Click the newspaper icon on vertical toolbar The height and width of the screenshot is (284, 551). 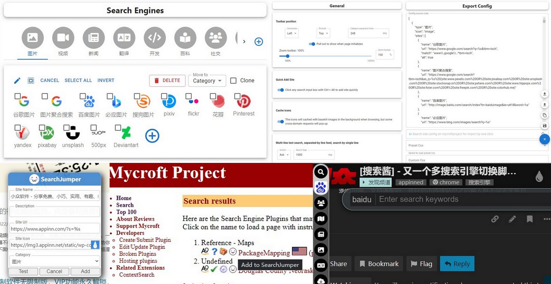point(321,234)
